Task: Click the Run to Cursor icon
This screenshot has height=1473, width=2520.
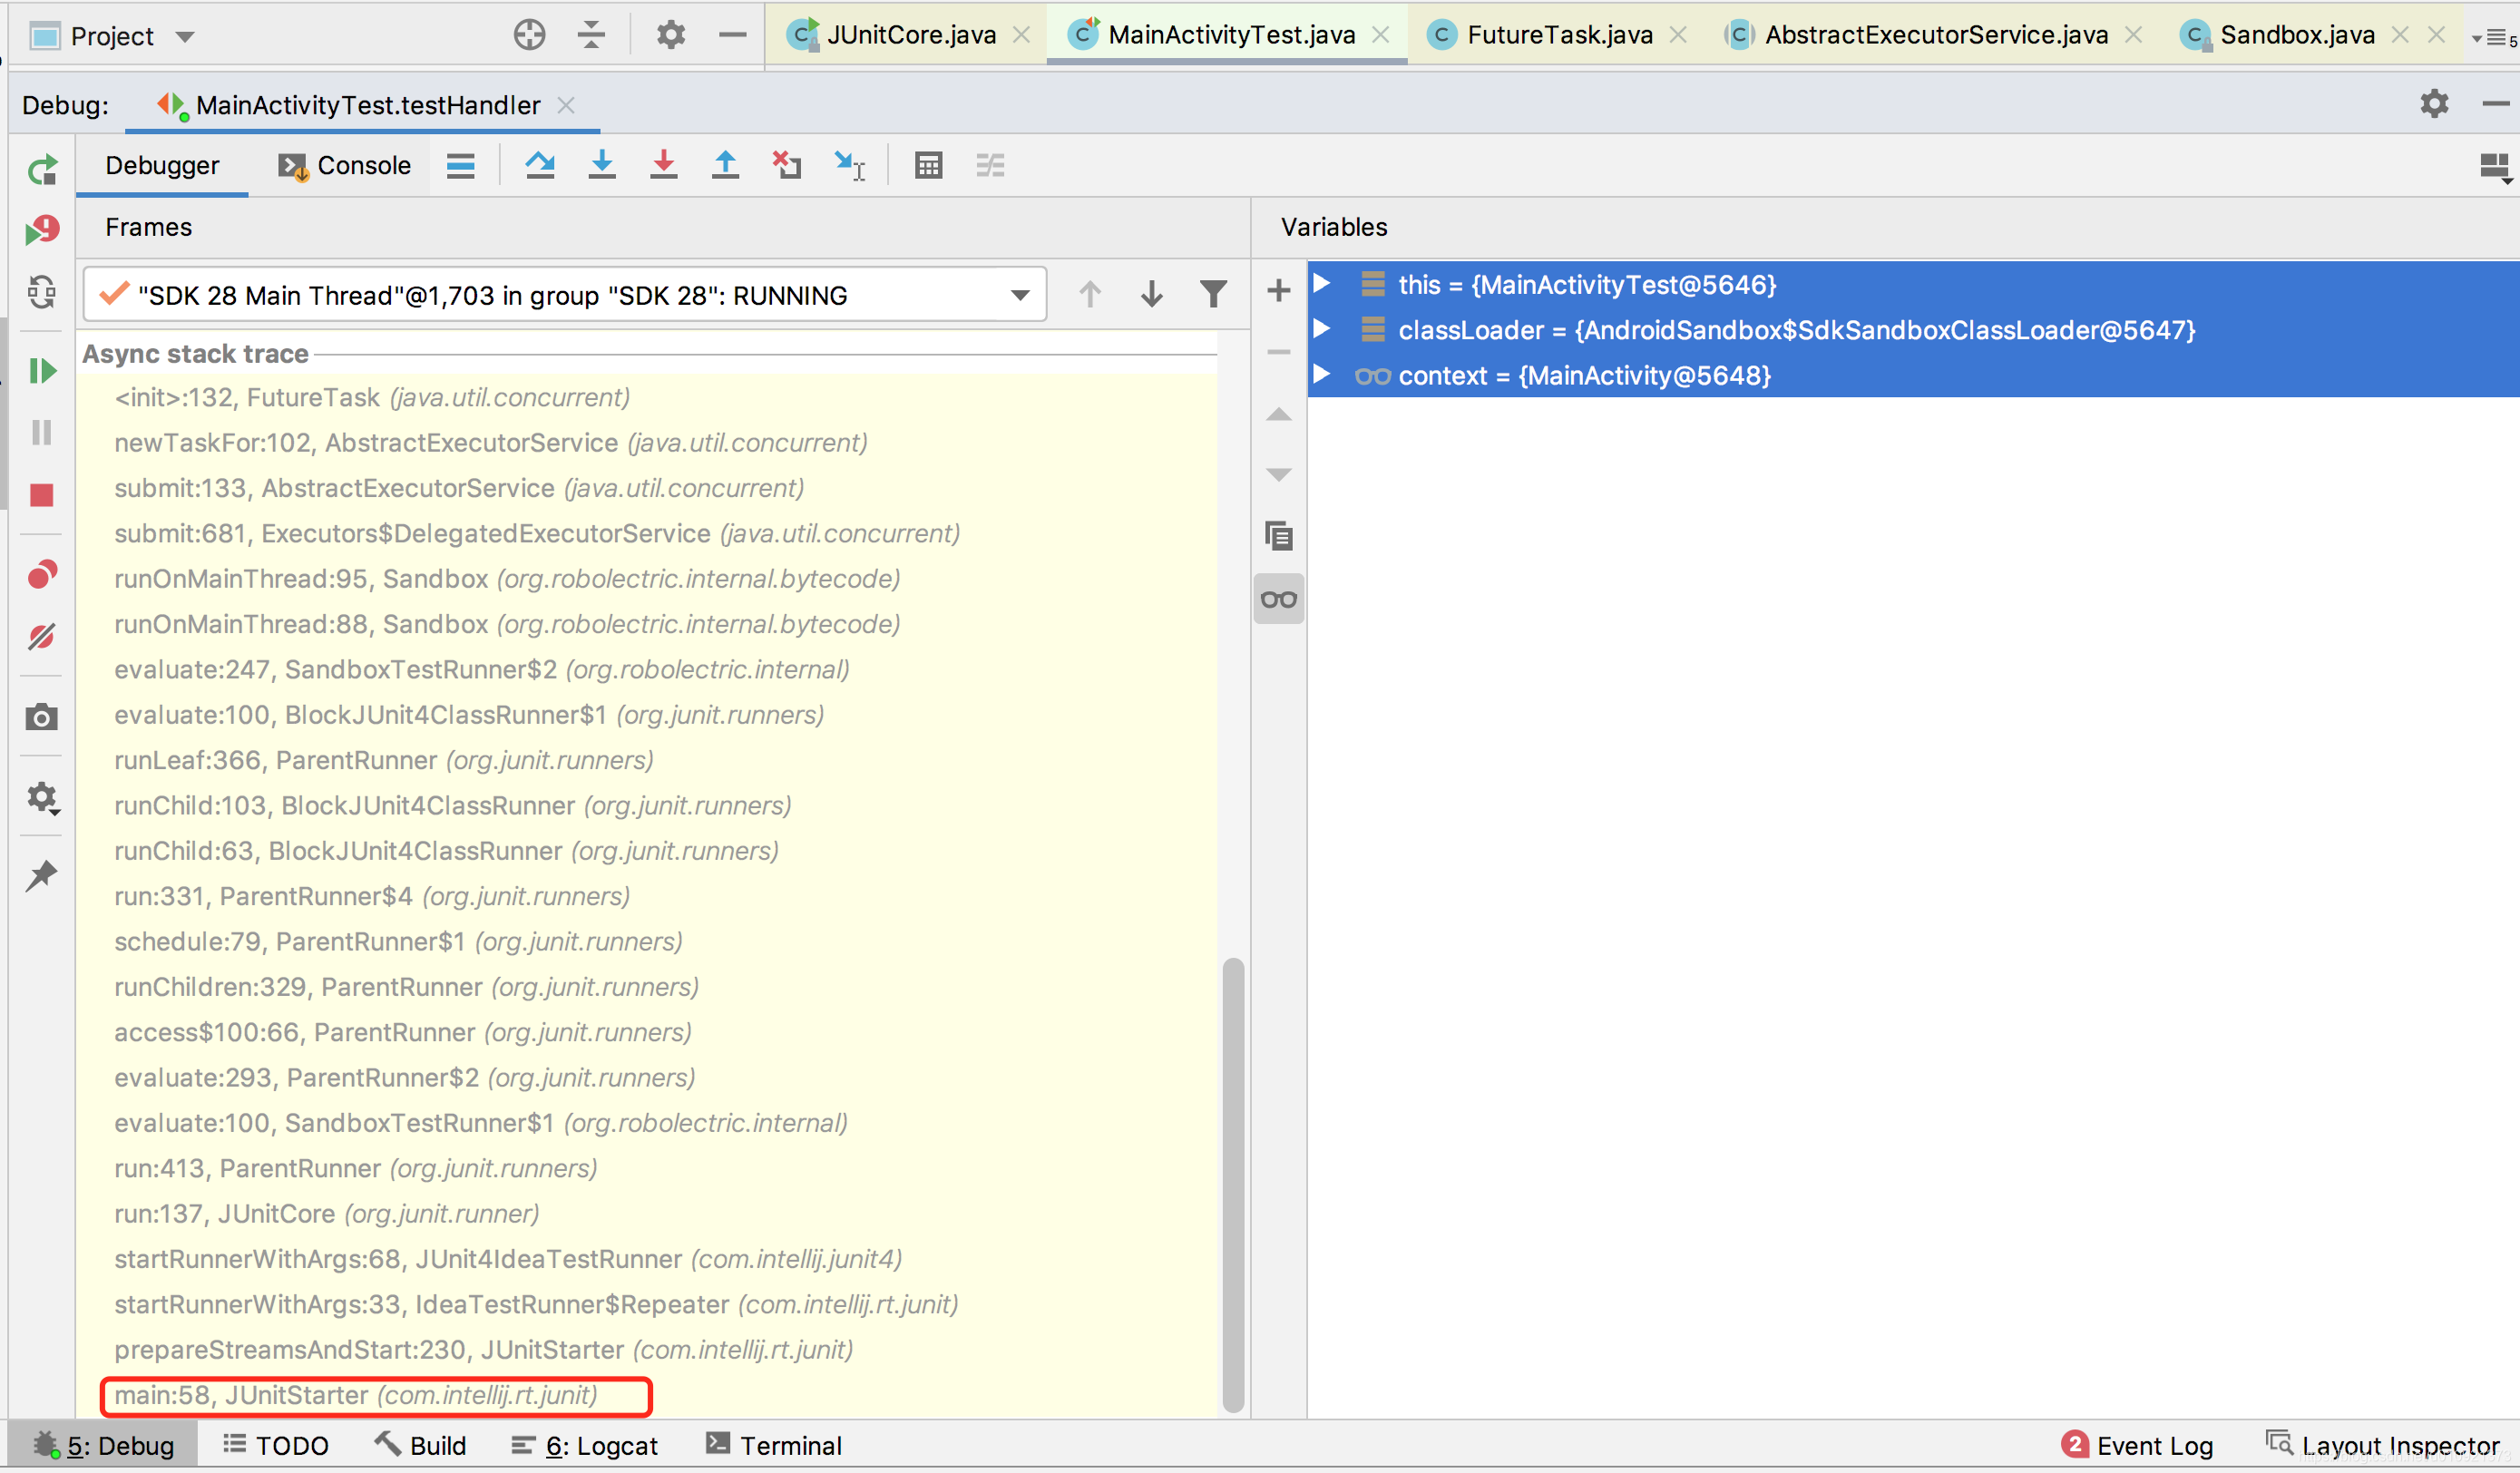Action: 849,165
